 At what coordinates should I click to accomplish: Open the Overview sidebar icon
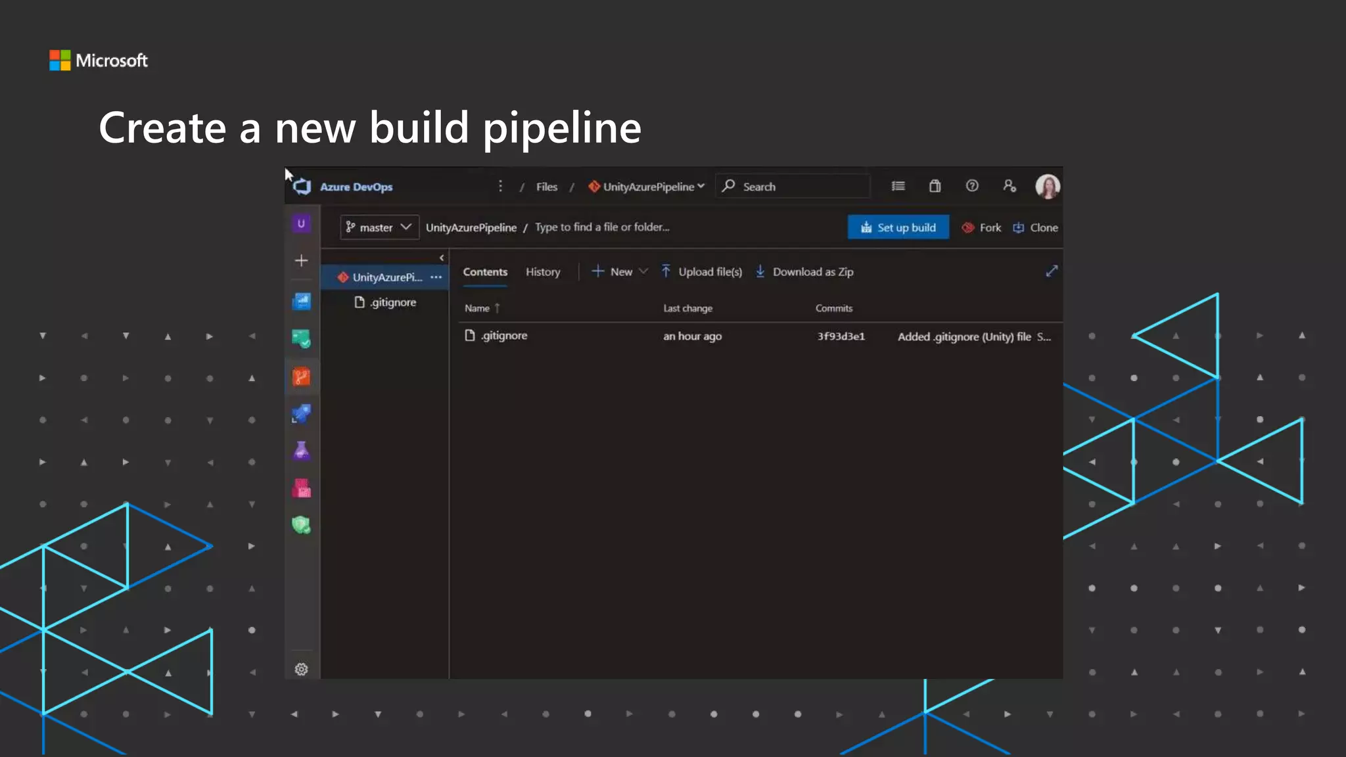(x=301, y=301)
